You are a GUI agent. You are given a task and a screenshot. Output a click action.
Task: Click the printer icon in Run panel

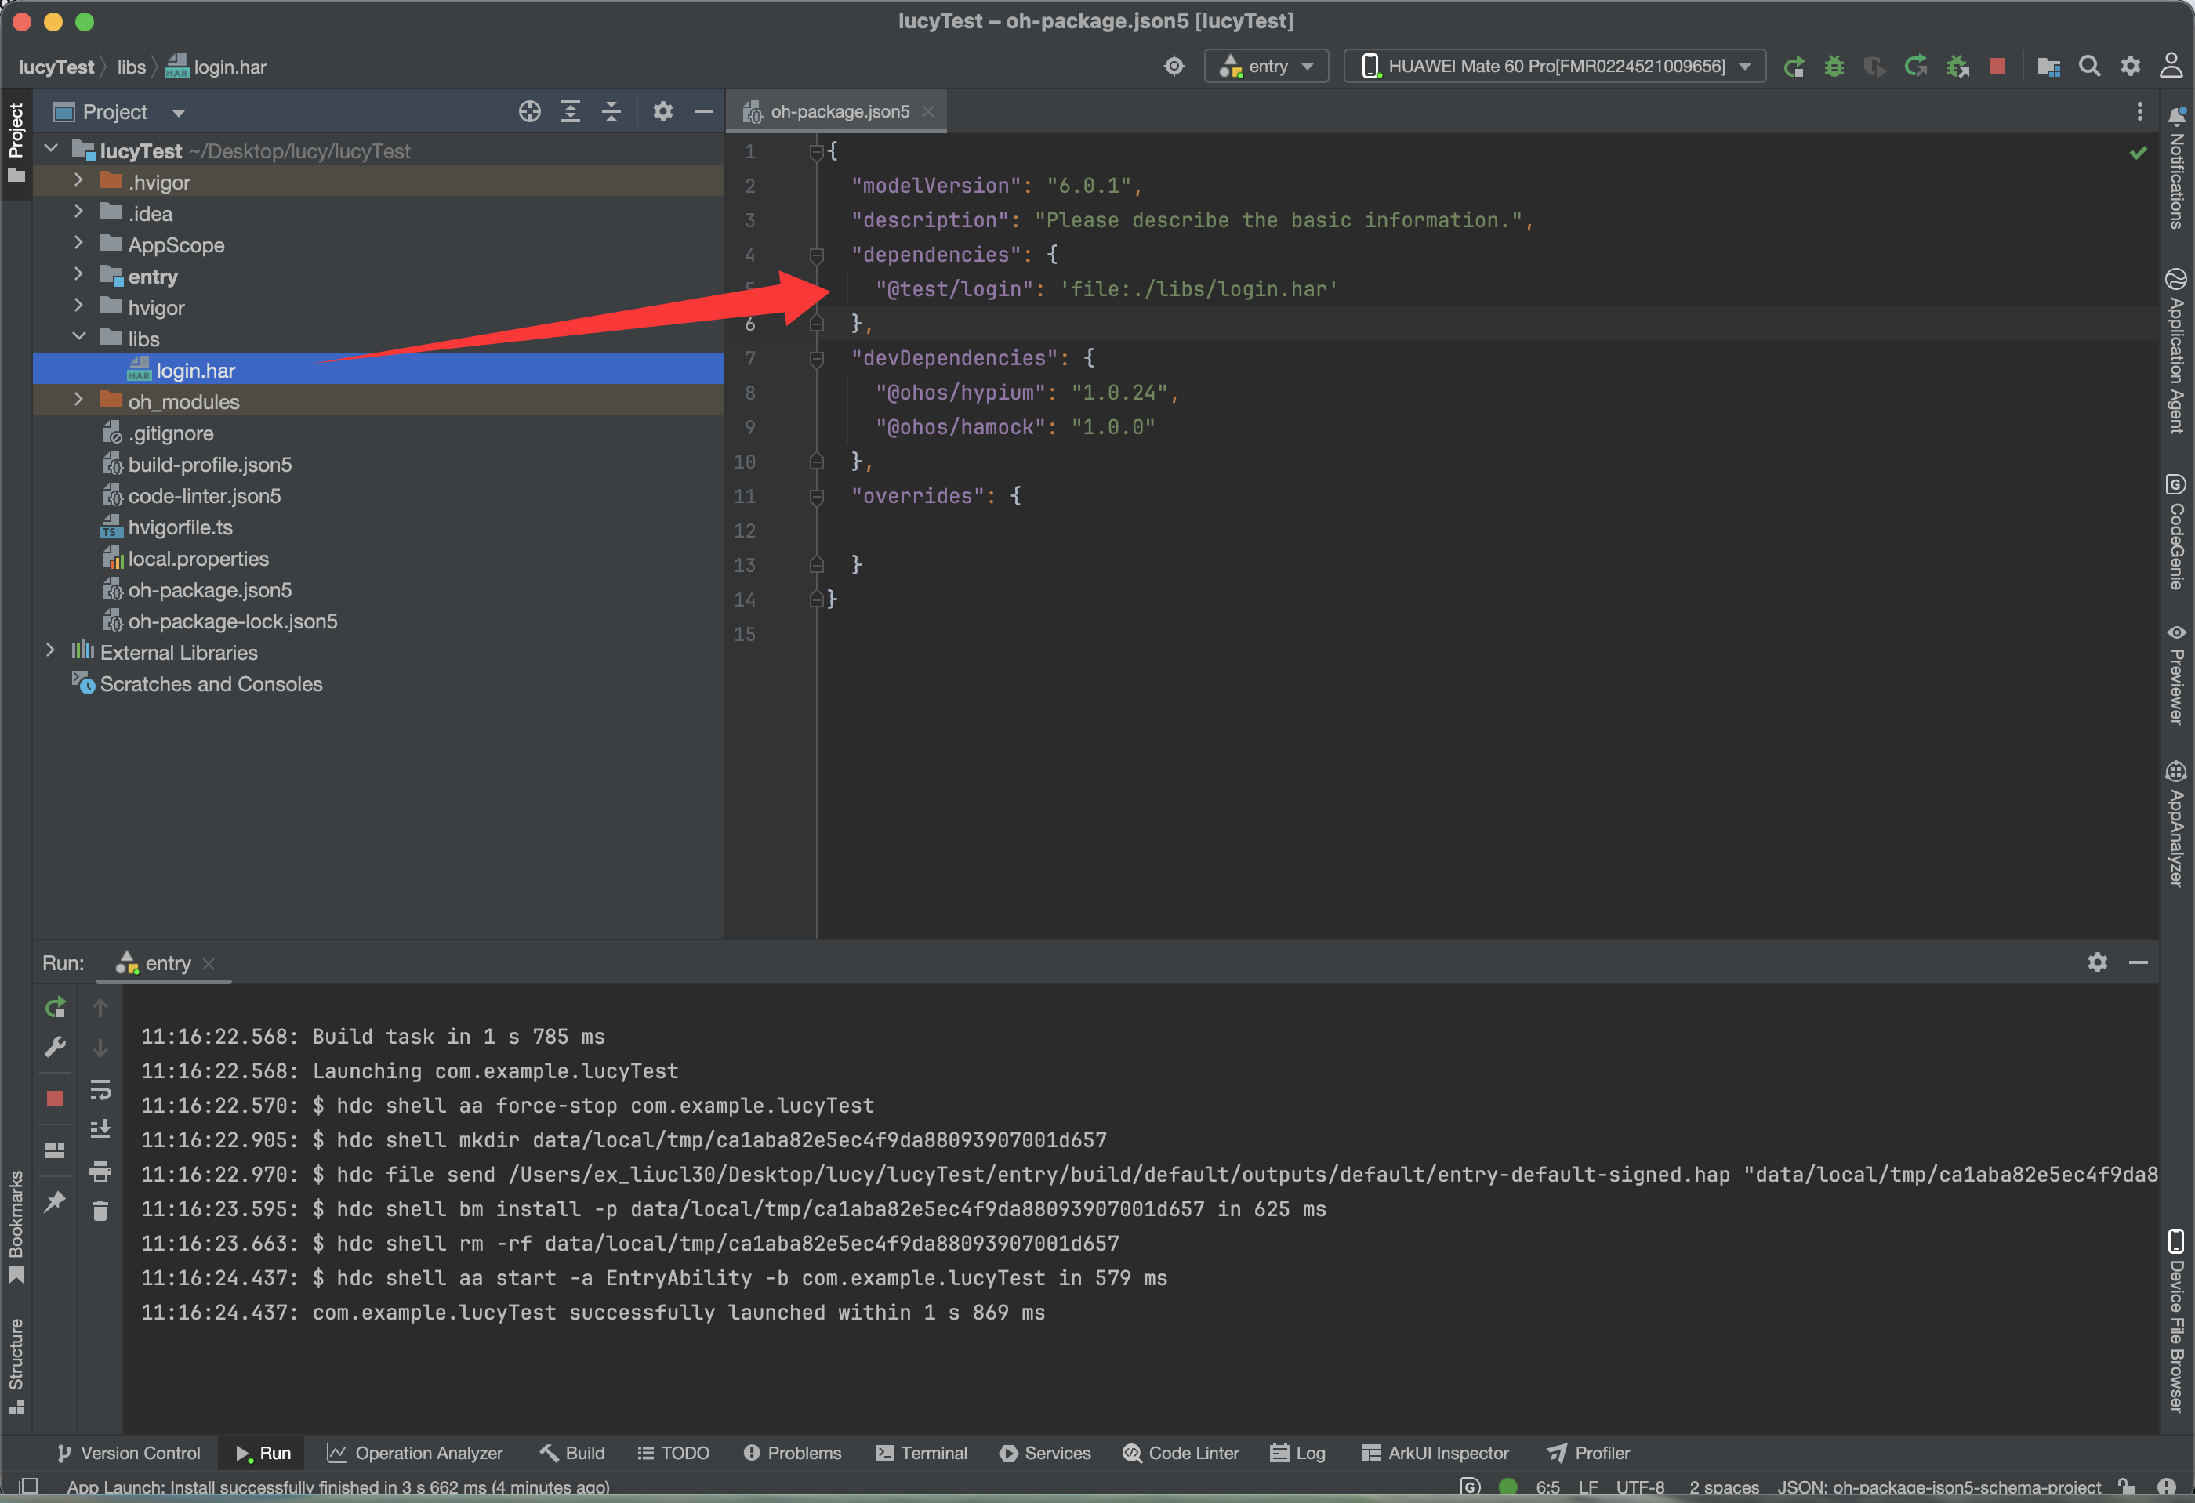100,1172
